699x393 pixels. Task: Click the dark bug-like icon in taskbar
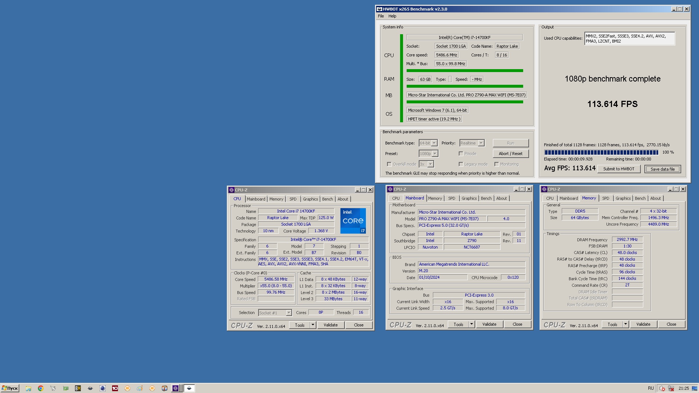[x=90, y=388]
